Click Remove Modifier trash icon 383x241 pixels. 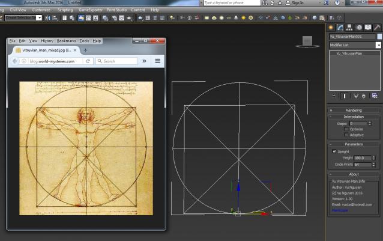point(364,96)
